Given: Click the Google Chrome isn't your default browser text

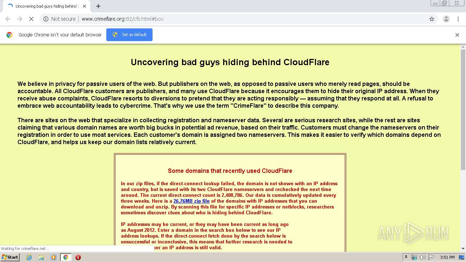Looking at the screenshot, I should click(60, 35).
